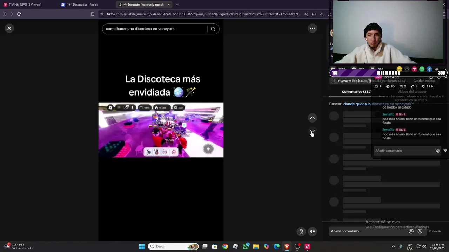Open OBS Studio from the taskbar
Screen dimensions: 449x252
(x=297, y=246)
